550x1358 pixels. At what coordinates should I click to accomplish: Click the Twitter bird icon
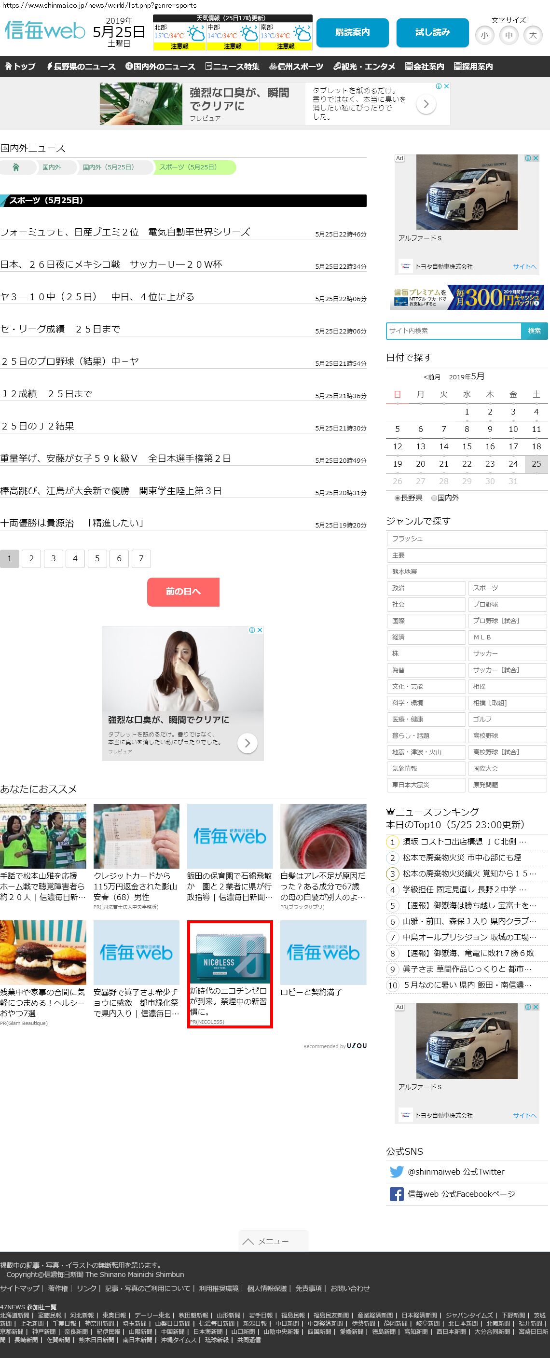[396, 1171]
